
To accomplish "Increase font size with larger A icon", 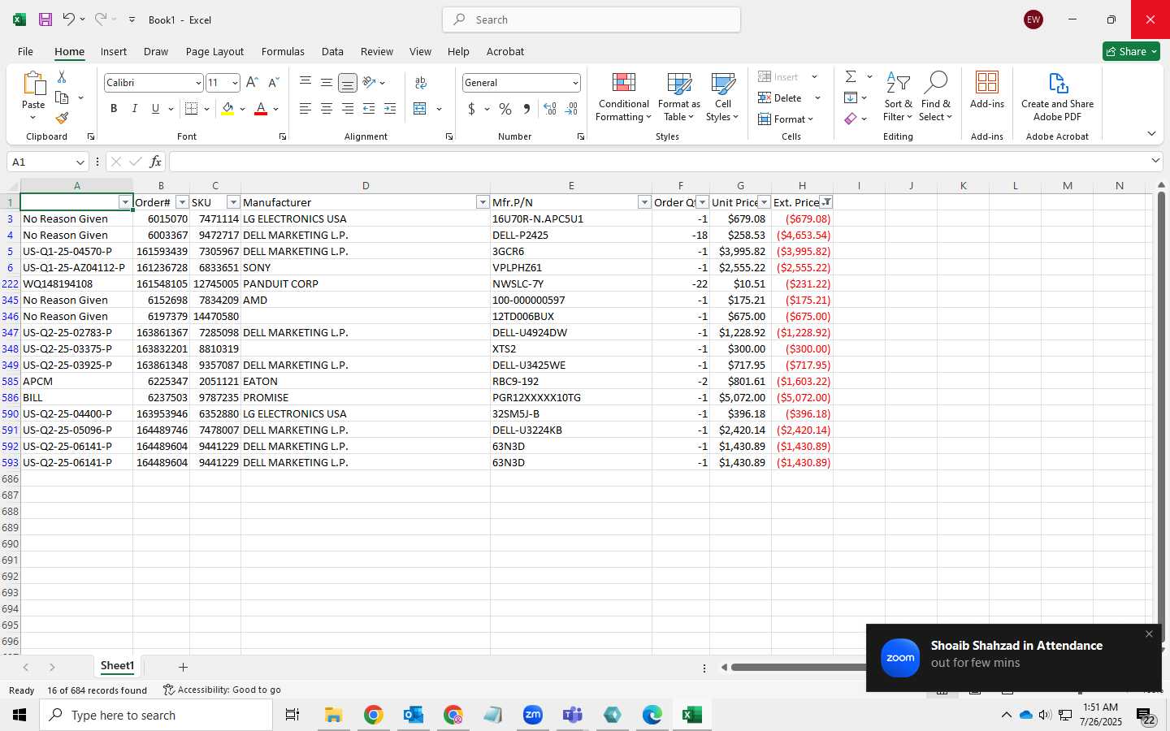I will (252, 83).
